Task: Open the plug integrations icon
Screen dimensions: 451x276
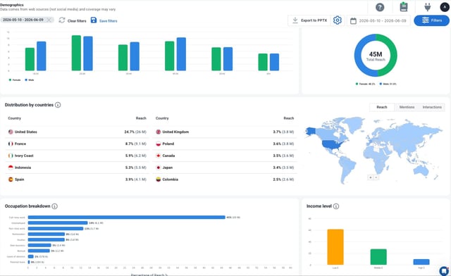Action: coord(428,7)
